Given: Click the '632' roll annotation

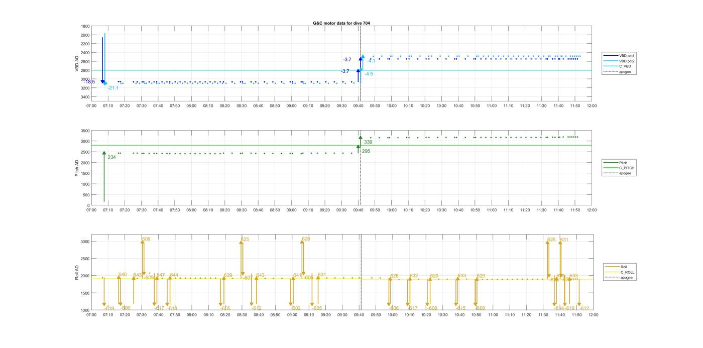Looking at the screenshot, I should pyautogui.click(x=414, y=276).
